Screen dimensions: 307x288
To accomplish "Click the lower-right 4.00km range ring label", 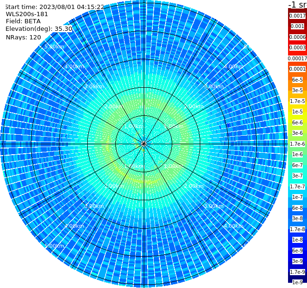I will (x=233, y=226).
